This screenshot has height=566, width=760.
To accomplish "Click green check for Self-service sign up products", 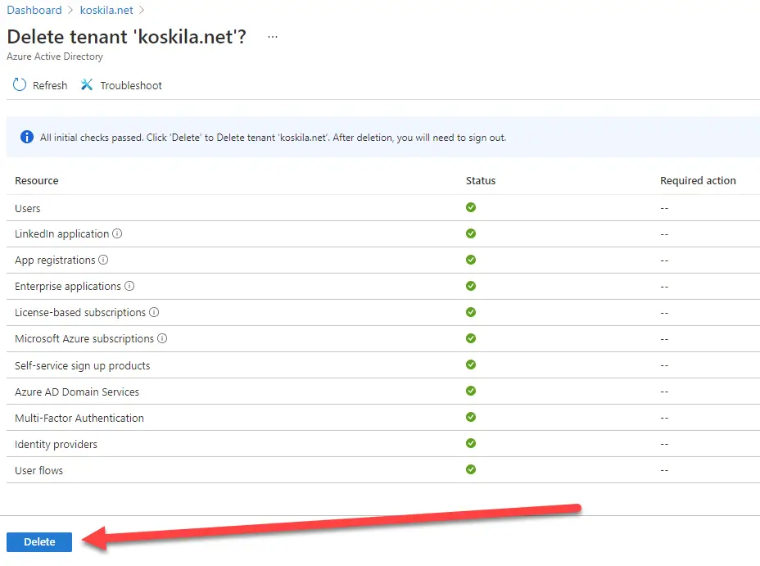I will pos(471,365).
